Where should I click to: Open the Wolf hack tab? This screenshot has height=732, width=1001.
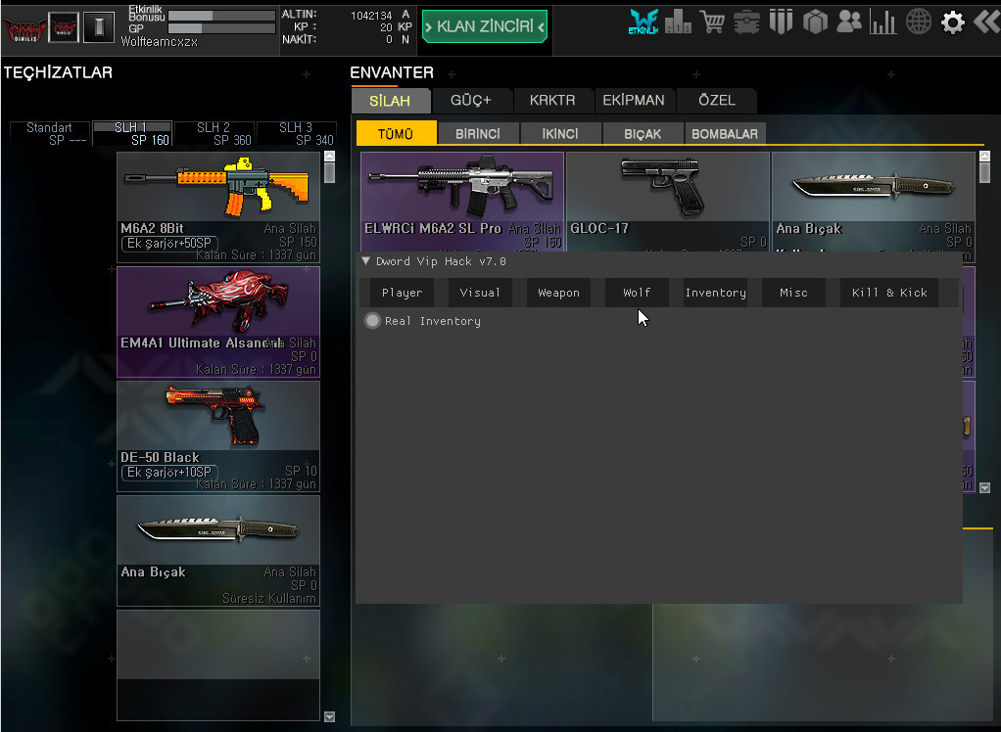click(x=637, y=293)
